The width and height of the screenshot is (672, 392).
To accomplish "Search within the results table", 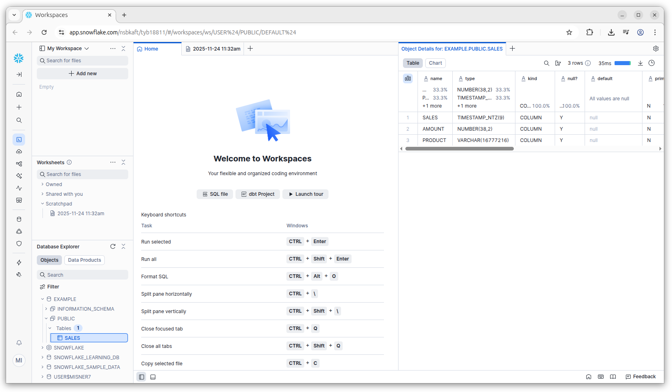I will click(x=547, y=63).
